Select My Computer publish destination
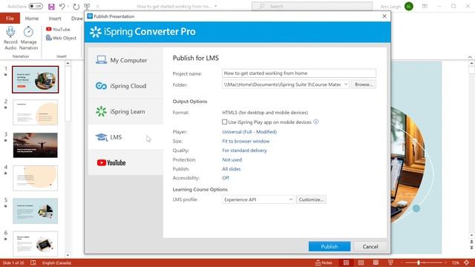The image size is (475, 267). [x=125, y=60]
